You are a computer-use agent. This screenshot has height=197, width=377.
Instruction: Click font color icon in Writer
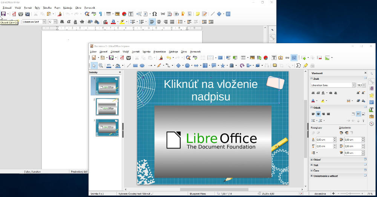tap(113, 22)
